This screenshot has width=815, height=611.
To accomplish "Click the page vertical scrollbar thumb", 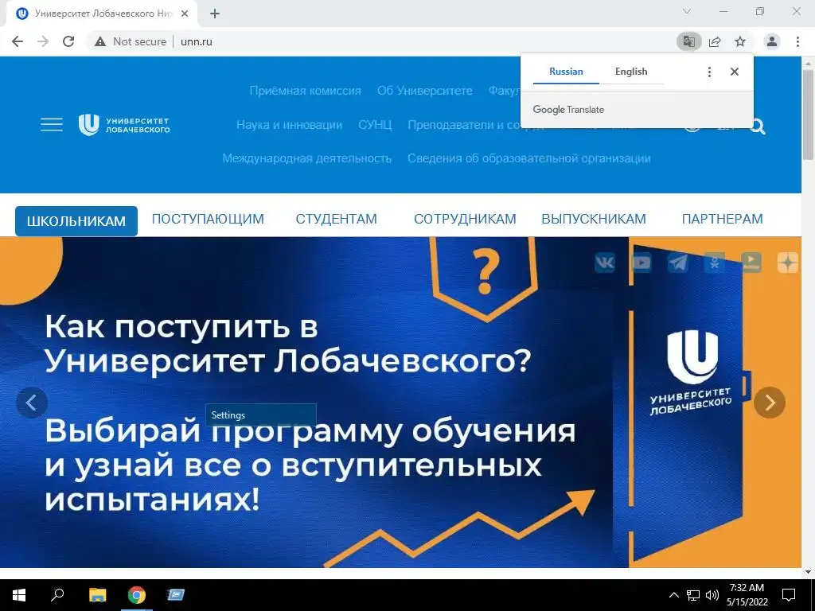I will pyautogui.click(x=809, y=115).
